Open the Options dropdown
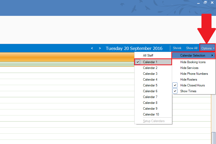The width and height of the screenshot is (216, 144). [208, 48]
